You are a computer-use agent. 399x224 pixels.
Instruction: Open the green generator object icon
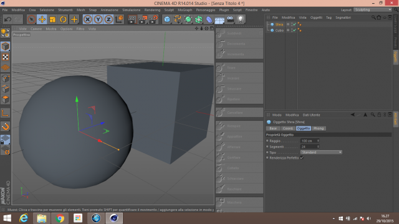(188, 19)
